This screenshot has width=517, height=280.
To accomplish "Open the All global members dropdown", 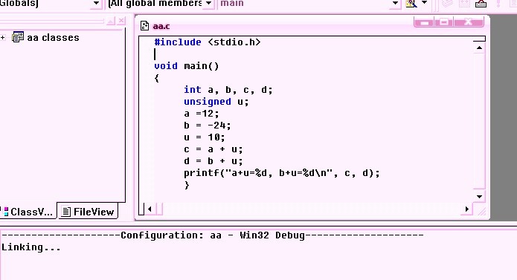I will click(209, 3).
